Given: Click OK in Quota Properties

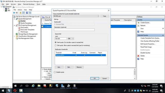Looking at the screenshot, I should (x=95, y=79).
